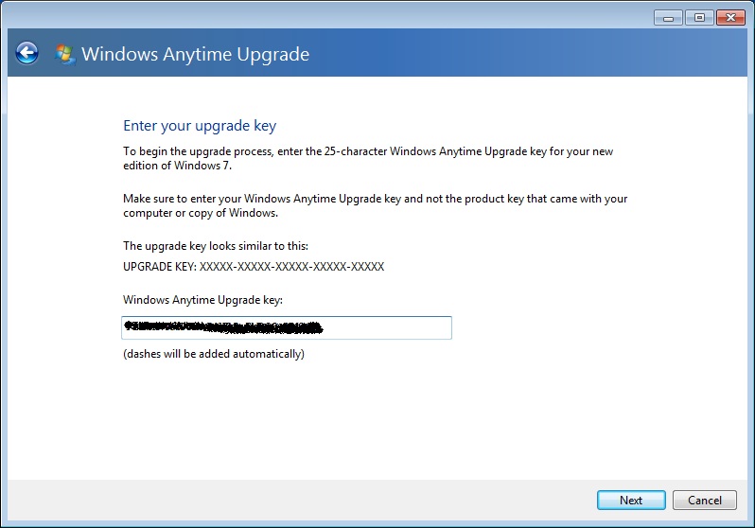Click Next to continue the upgrade
Viewport: 755px width, 528px height.
pos(631,500)
